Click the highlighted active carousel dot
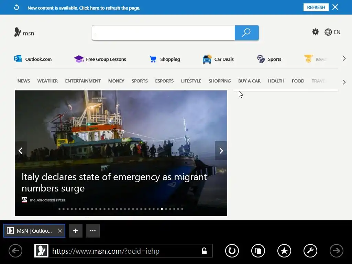The height and width of the screenshot is (264, 352). 162,209
